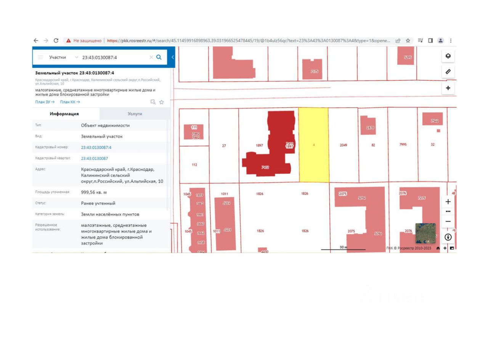Image resolution: width=488 pixels, height=345 pixels.
Task: Open the Участки object type dropdown
Action: pos(63,57)
